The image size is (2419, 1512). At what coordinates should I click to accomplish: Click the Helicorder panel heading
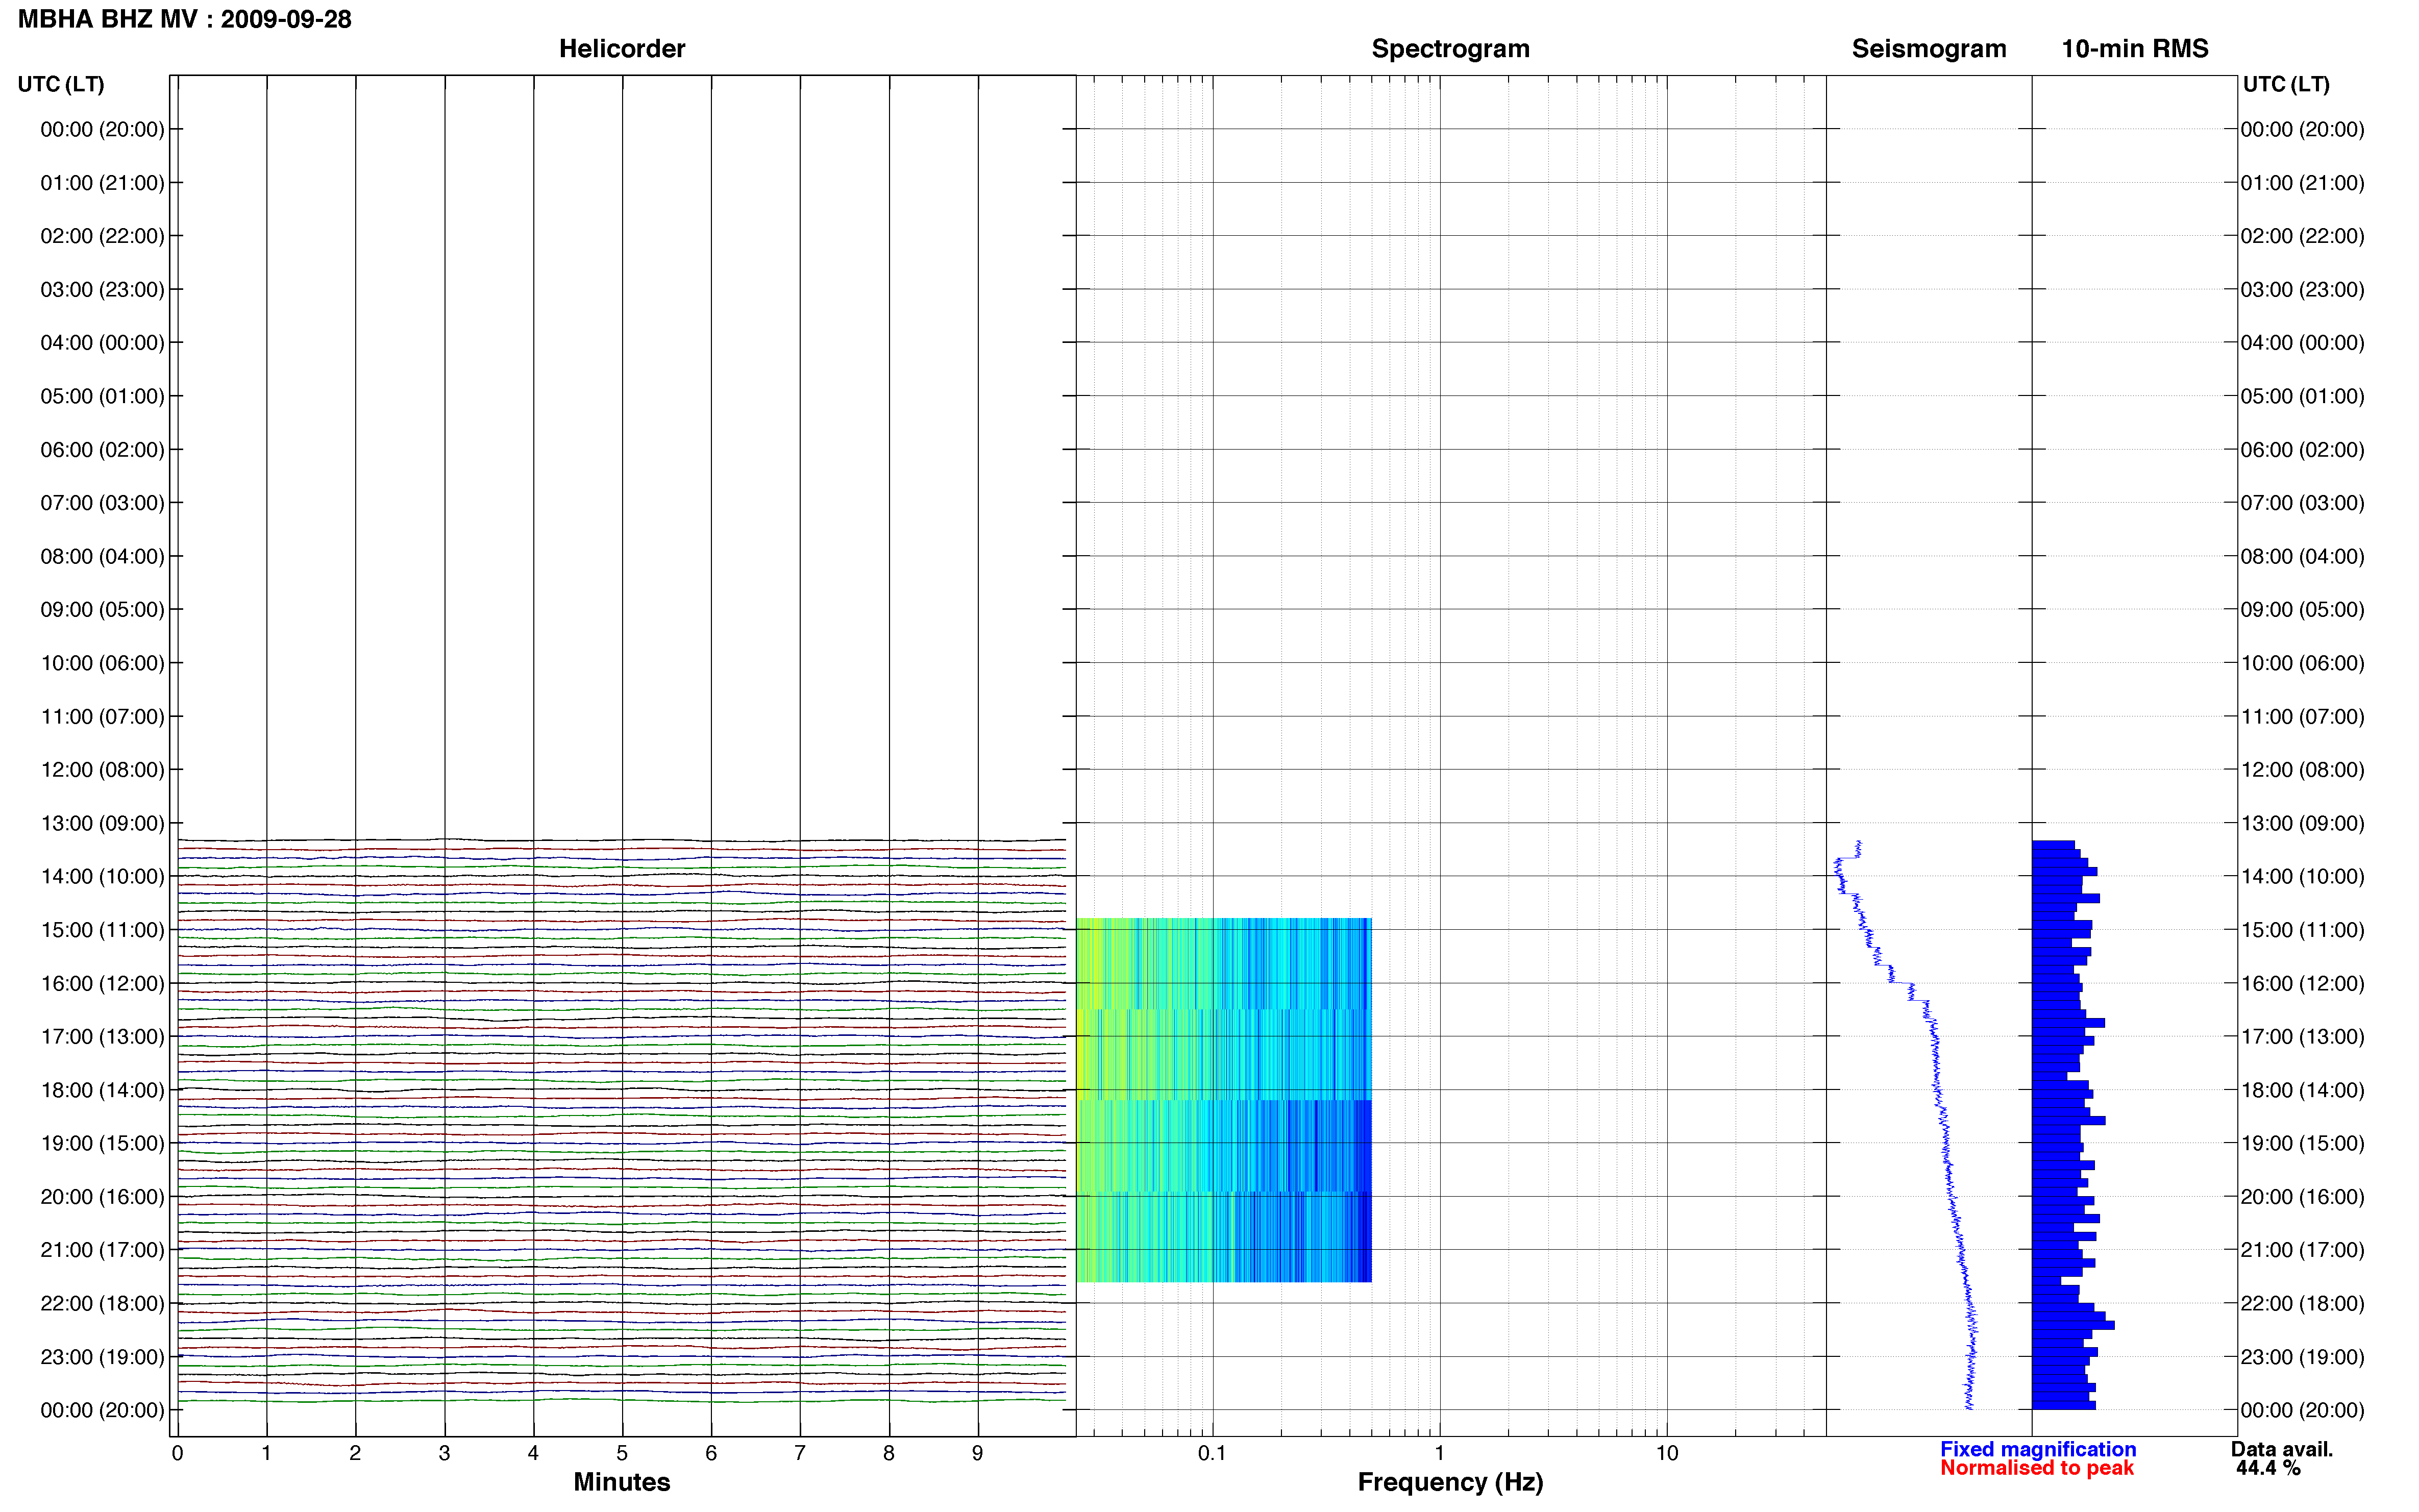621,48
